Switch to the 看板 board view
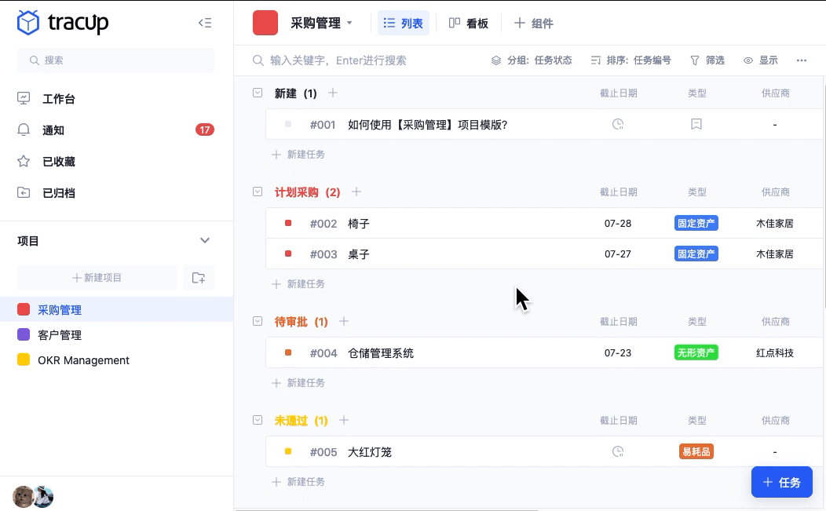Screen dimensions: 826x511 [469, 23]
